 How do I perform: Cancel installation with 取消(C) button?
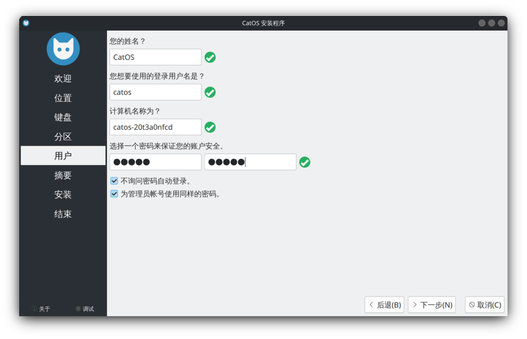[x=485, y=305]
